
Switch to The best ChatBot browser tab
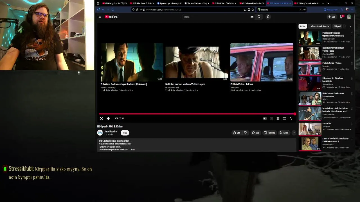tap(196, 3)
